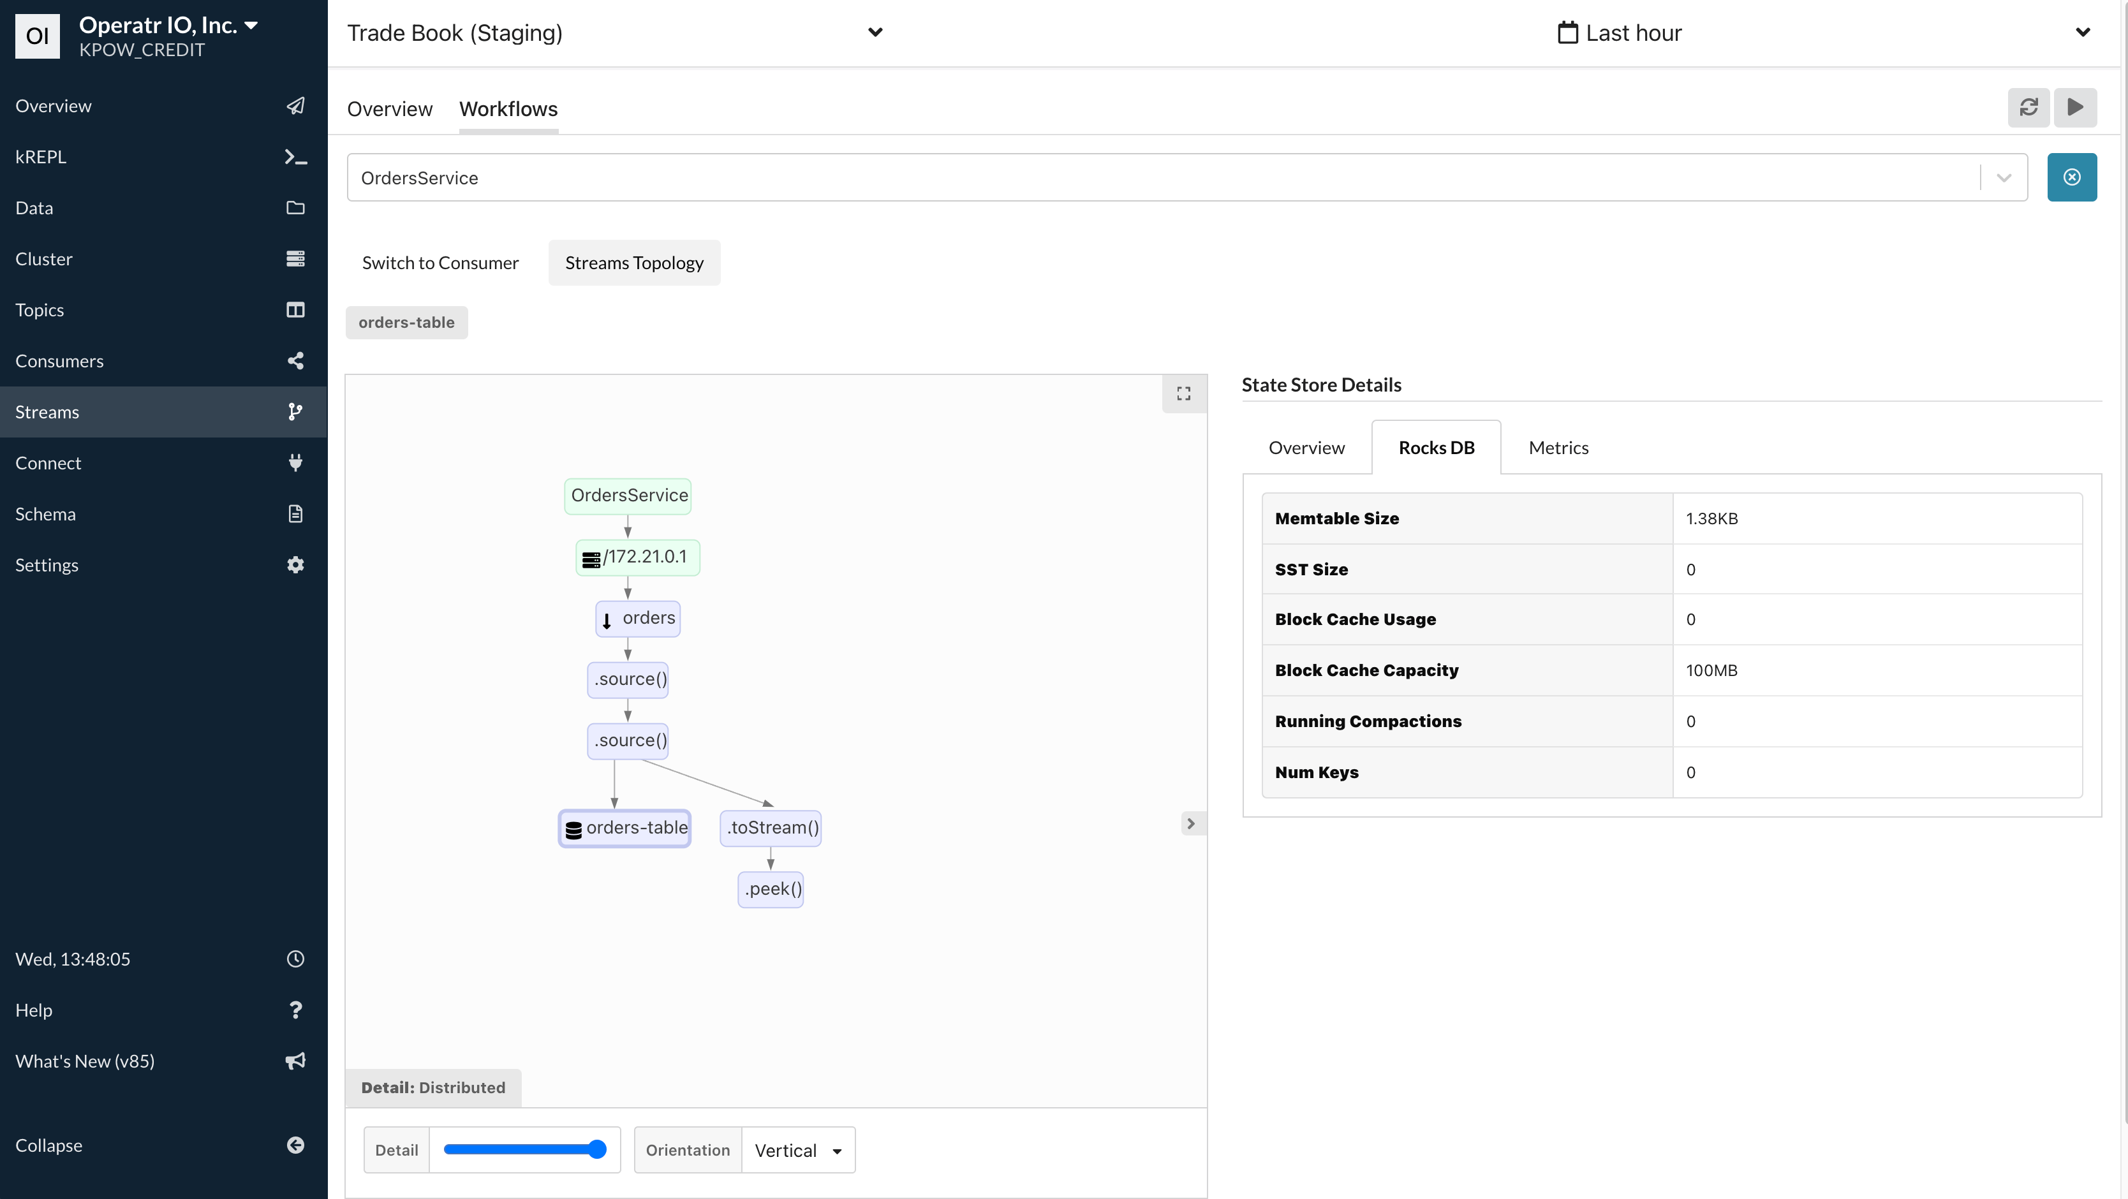Open the Workflows Overview tab

389,108
